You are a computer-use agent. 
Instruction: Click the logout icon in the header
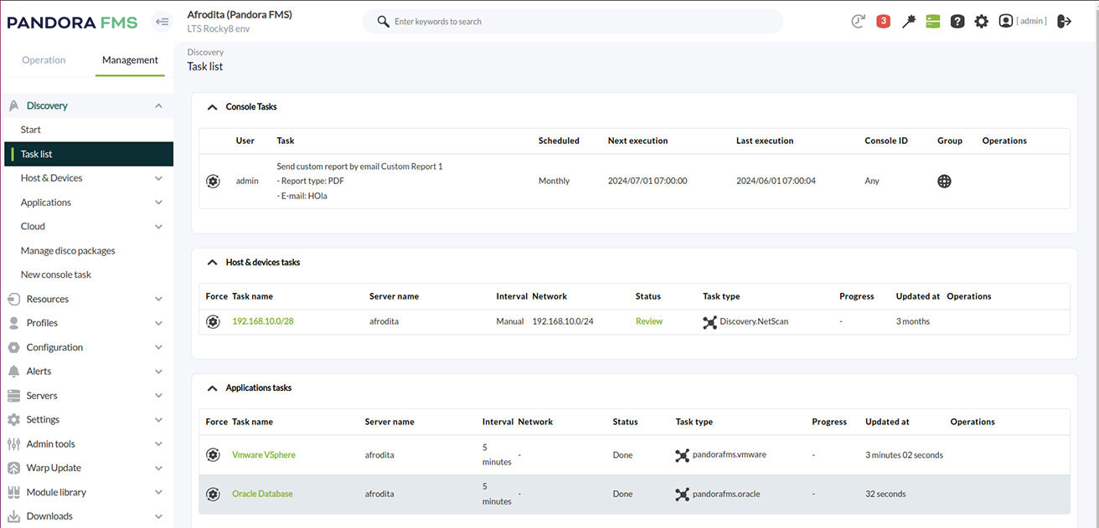1065,21
